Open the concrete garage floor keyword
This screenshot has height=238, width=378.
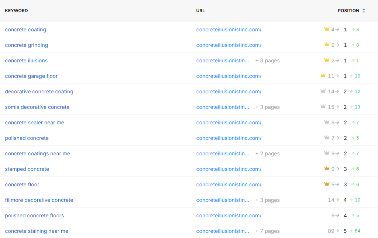tap(31, 76)
